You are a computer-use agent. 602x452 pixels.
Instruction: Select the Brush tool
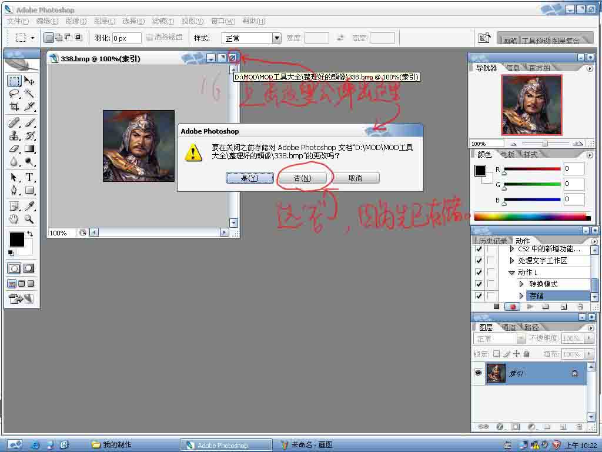[29, 122]
